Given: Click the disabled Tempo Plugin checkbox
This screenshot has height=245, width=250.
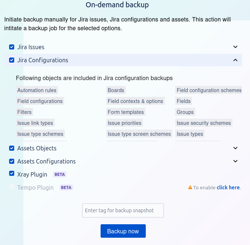Looking at the screenshot, I should click(x=12, y=187).
